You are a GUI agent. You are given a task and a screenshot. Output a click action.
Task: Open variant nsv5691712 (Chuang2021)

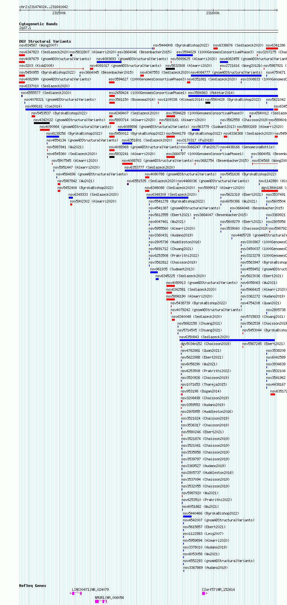[x=171, y=249]
